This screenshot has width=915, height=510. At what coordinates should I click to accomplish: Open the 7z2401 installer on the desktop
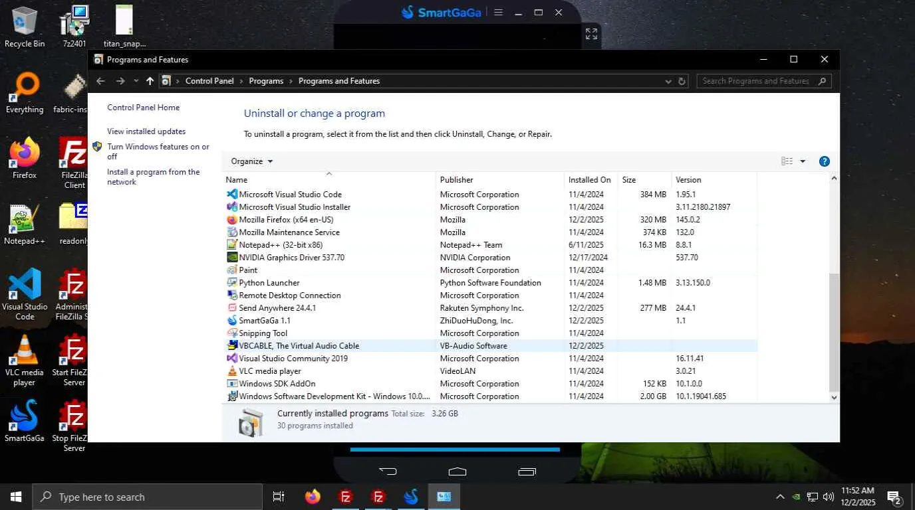pyautogui.click(x=74, y=27)
